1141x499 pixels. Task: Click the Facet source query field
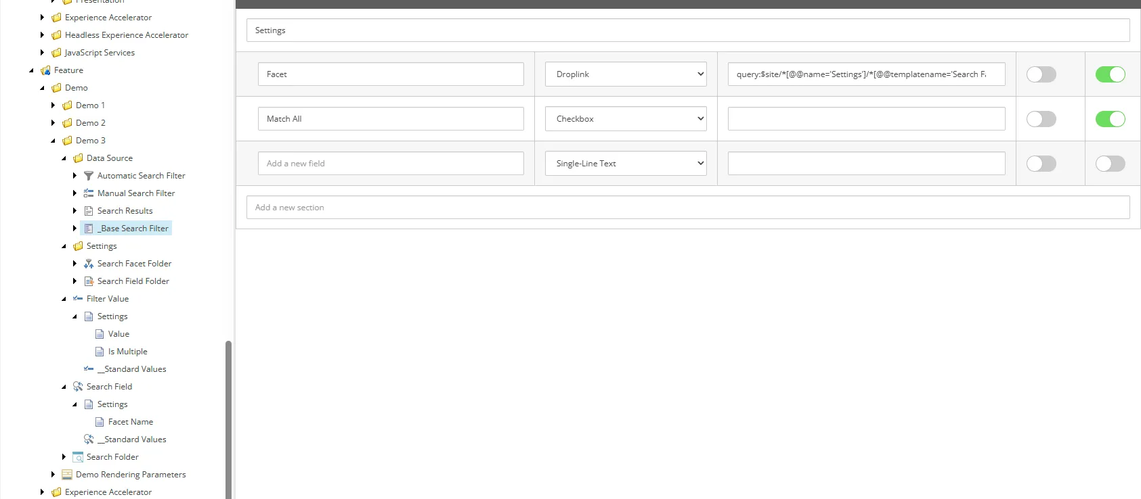(867, 74)
